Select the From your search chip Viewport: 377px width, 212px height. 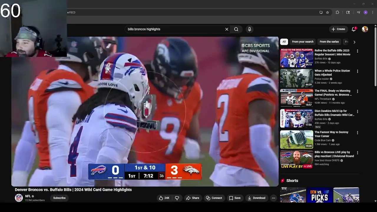pyautogui.click(x=302, y=42)
